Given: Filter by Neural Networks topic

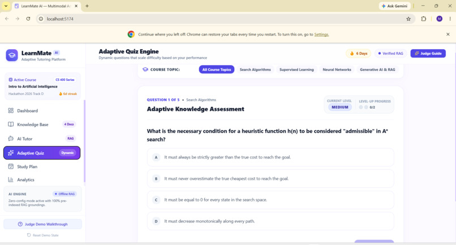Looking at the screenshot, I should (x=337, y=70).
